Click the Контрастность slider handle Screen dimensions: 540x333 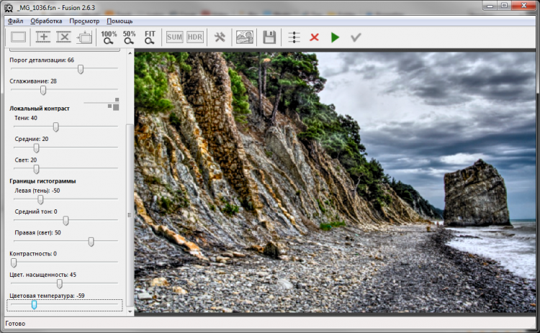14,263
